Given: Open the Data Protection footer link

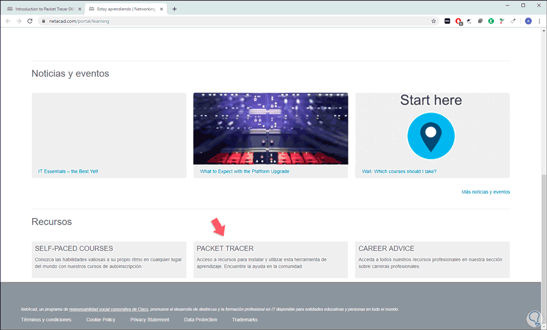Looking at the screenshot, I should 201,320.
